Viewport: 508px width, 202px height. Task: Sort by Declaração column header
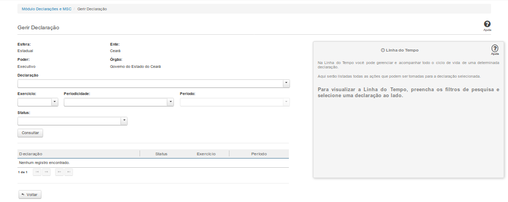tap(78, 154)
